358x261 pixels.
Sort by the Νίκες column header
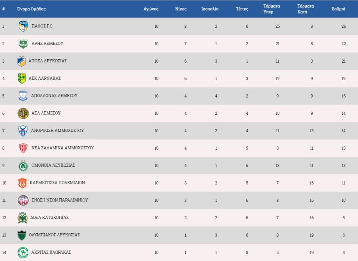[181, 9]
